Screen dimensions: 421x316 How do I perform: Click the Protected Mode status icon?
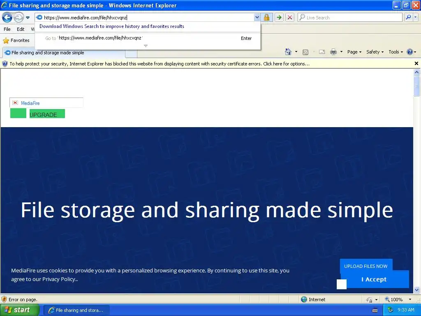click(x=370, y=300)
